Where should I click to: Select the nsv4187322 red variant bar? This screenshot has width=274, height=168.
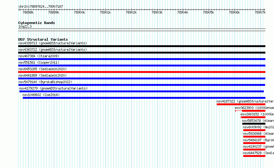[x=241, y=104]
